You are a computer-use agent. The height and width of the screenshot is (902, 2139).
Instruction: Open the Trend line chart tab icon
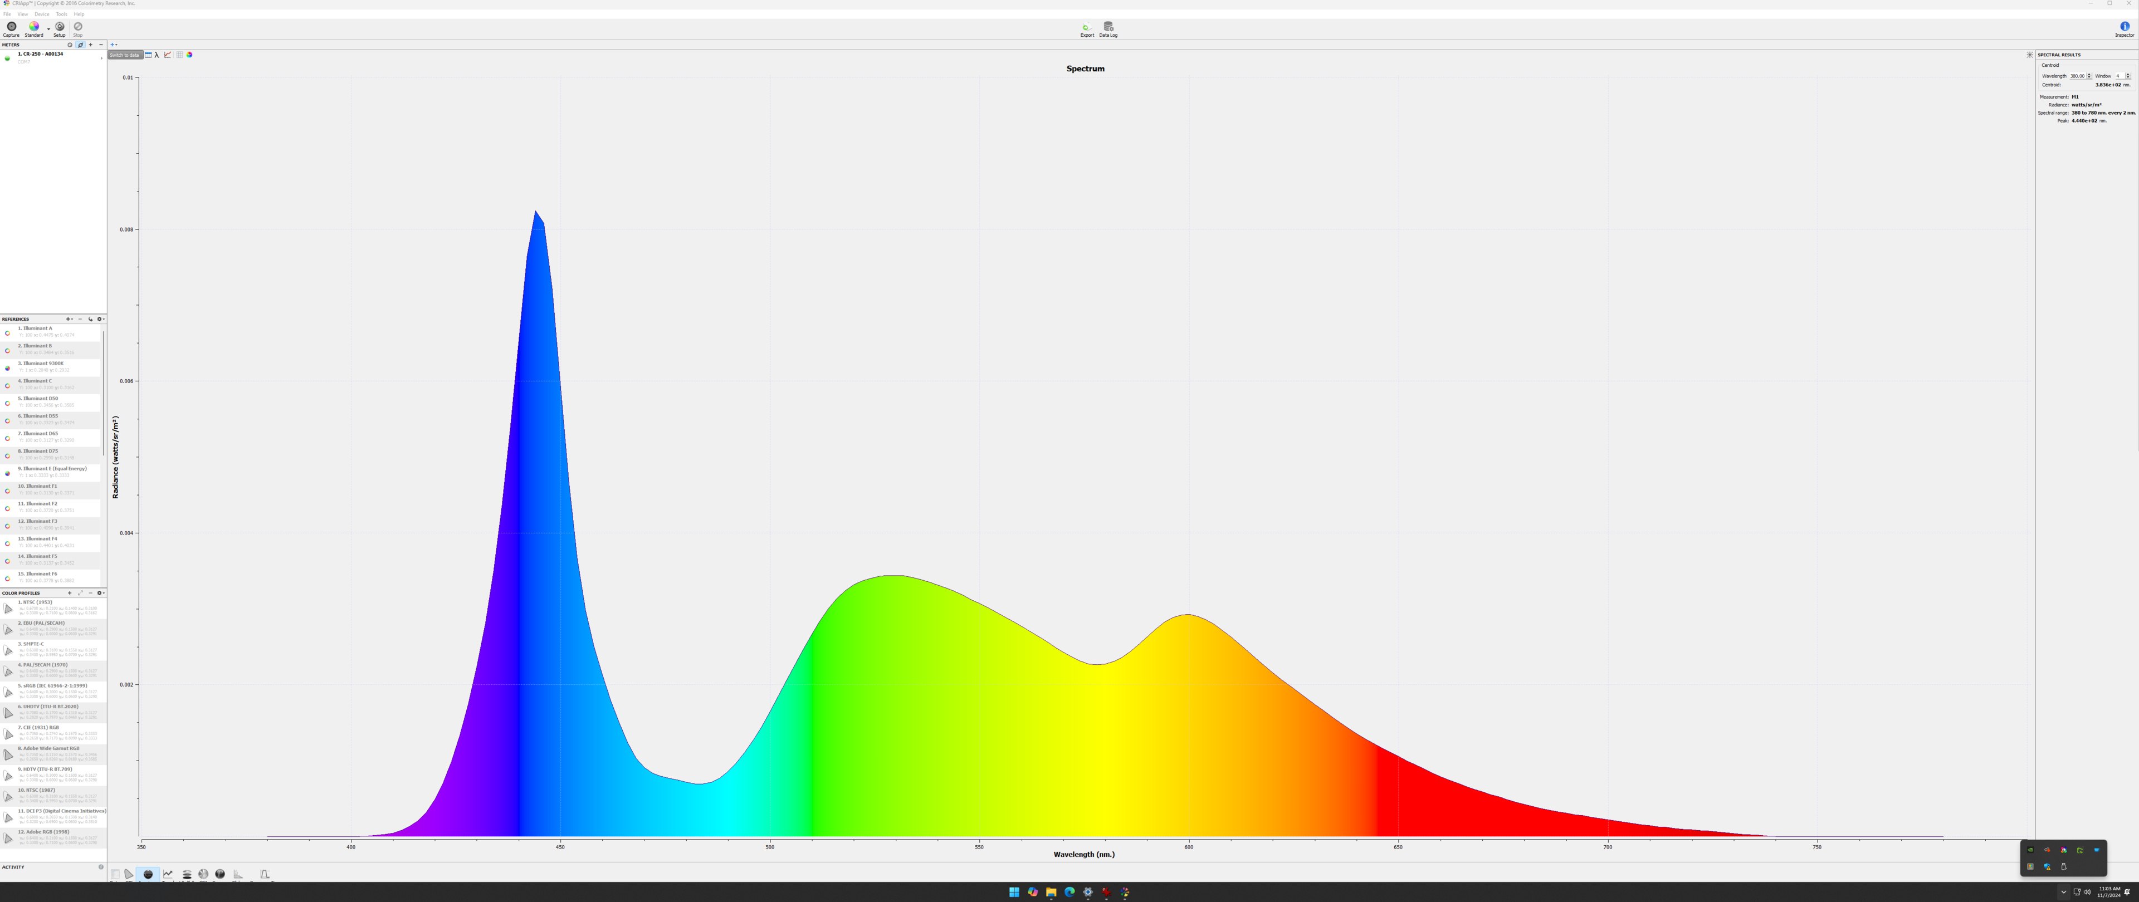pos(169,874)
